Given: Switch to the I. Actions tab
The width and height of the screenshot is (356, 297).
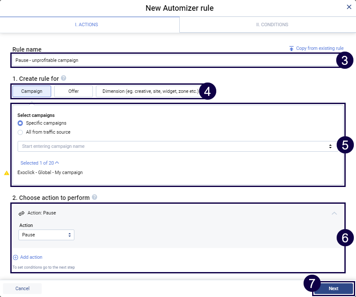Looking at the screenshot, I should click(x=86, y=25).
